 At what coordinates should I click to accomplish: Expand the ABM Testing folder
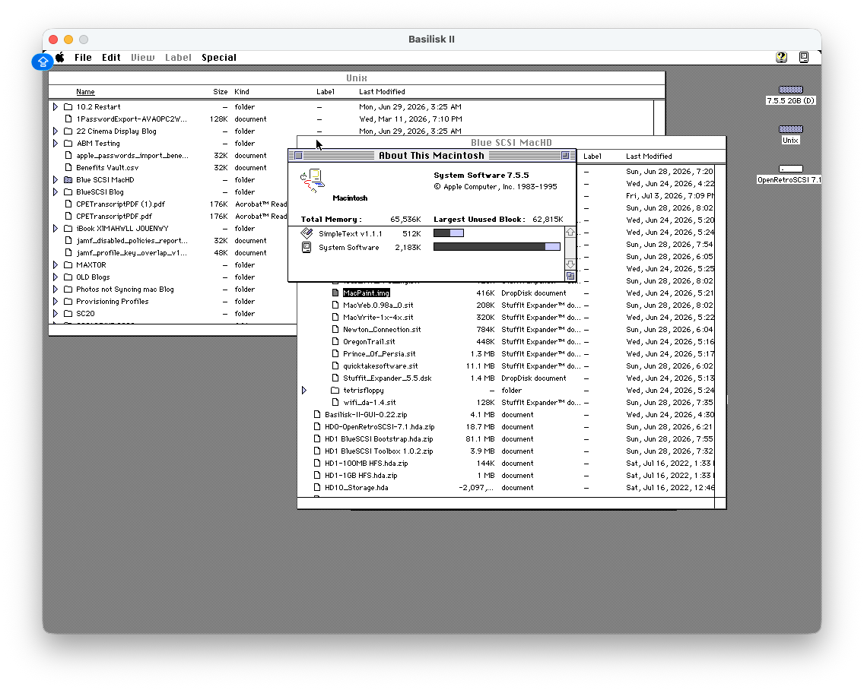click(56, 143)
